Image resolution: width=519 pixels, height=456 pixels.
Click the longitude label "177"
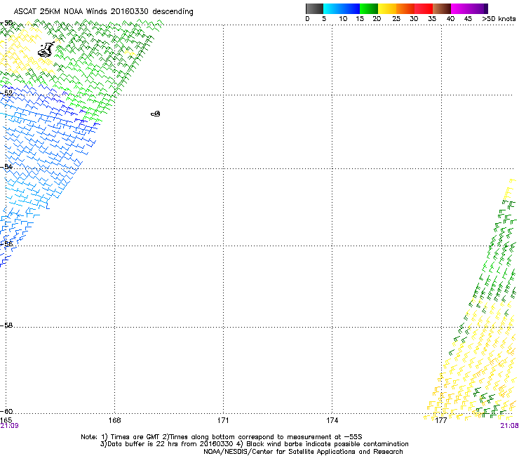coord(441,420)
